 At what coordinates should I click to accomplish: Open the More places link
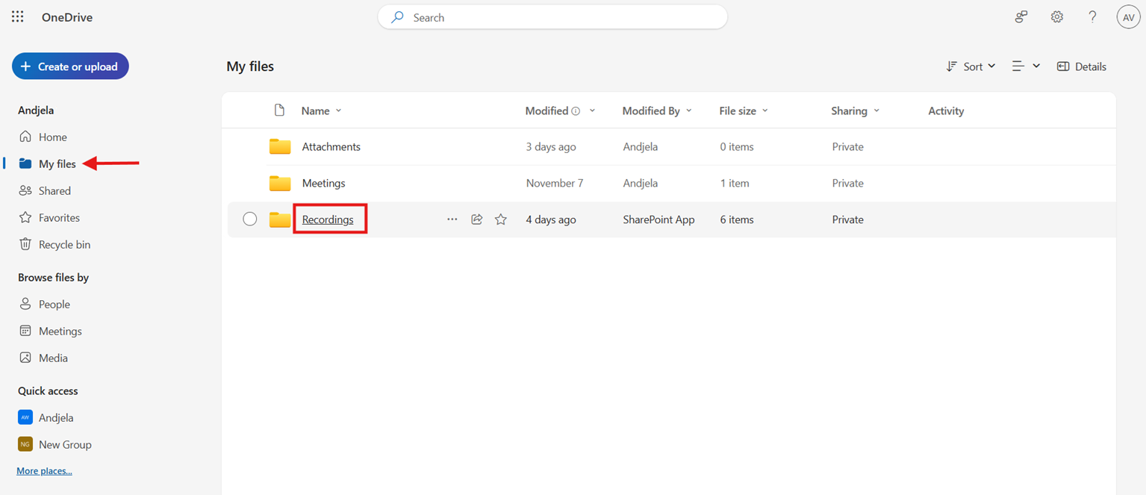tap(44, 471)
